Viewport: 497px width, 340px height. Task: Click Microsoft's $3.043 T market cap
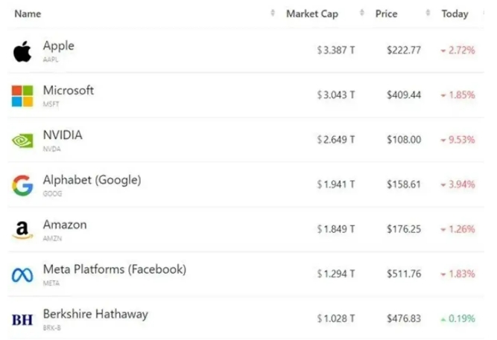coord(336,95)
